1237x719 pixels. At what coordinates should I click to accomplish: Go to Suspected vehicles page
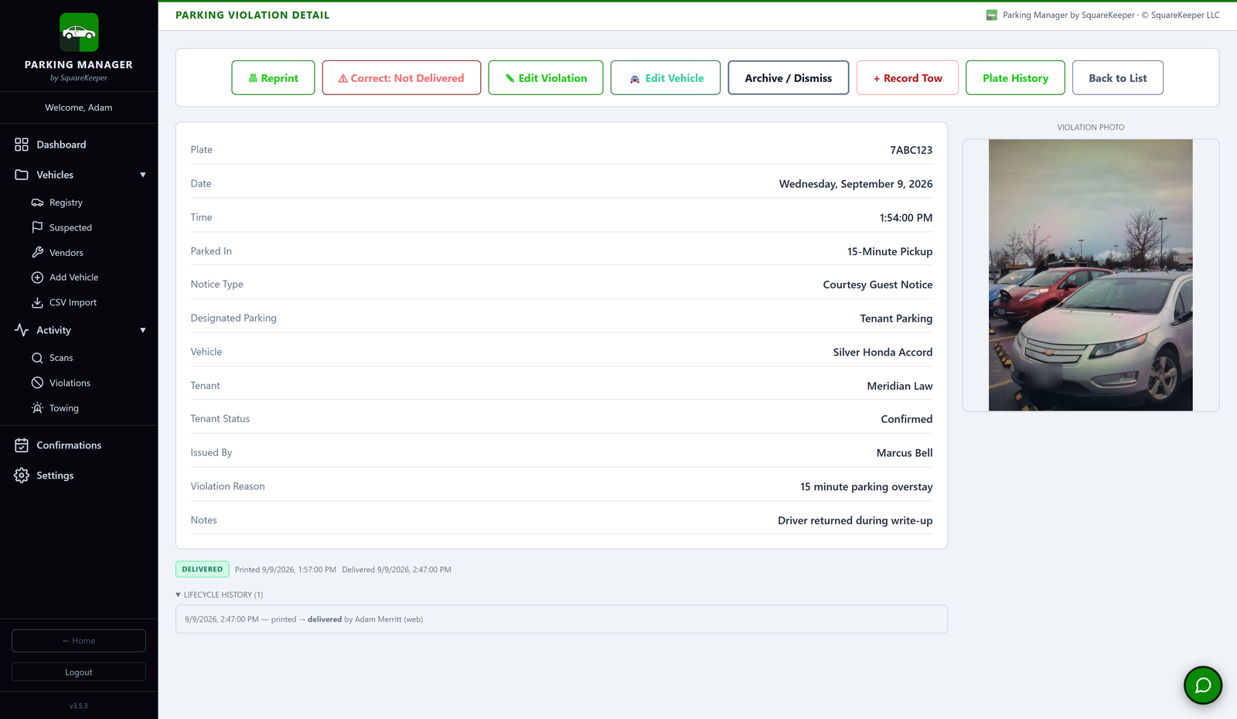point(70,227)
